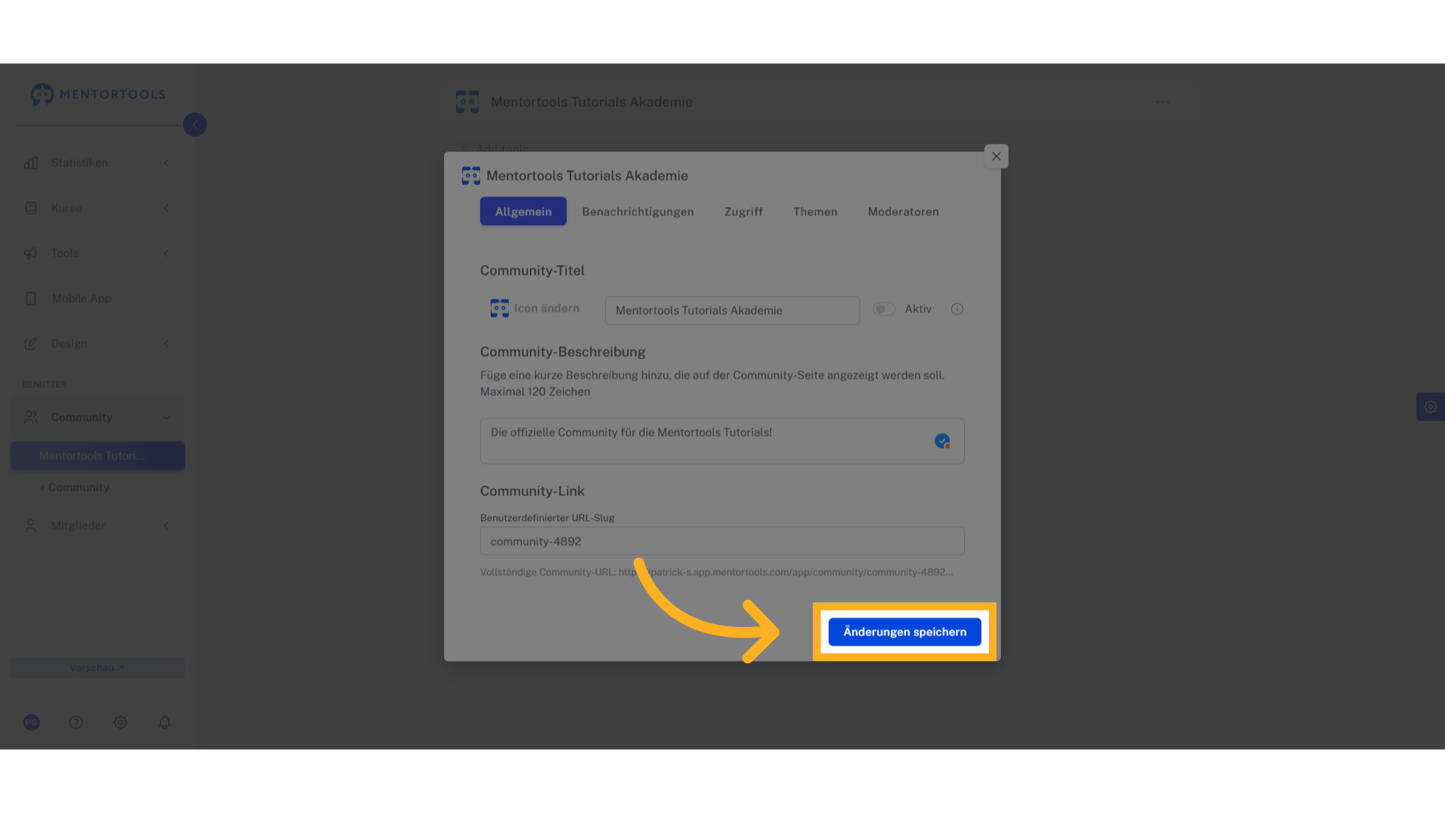Click the info icon next to Aktiv

957,309
